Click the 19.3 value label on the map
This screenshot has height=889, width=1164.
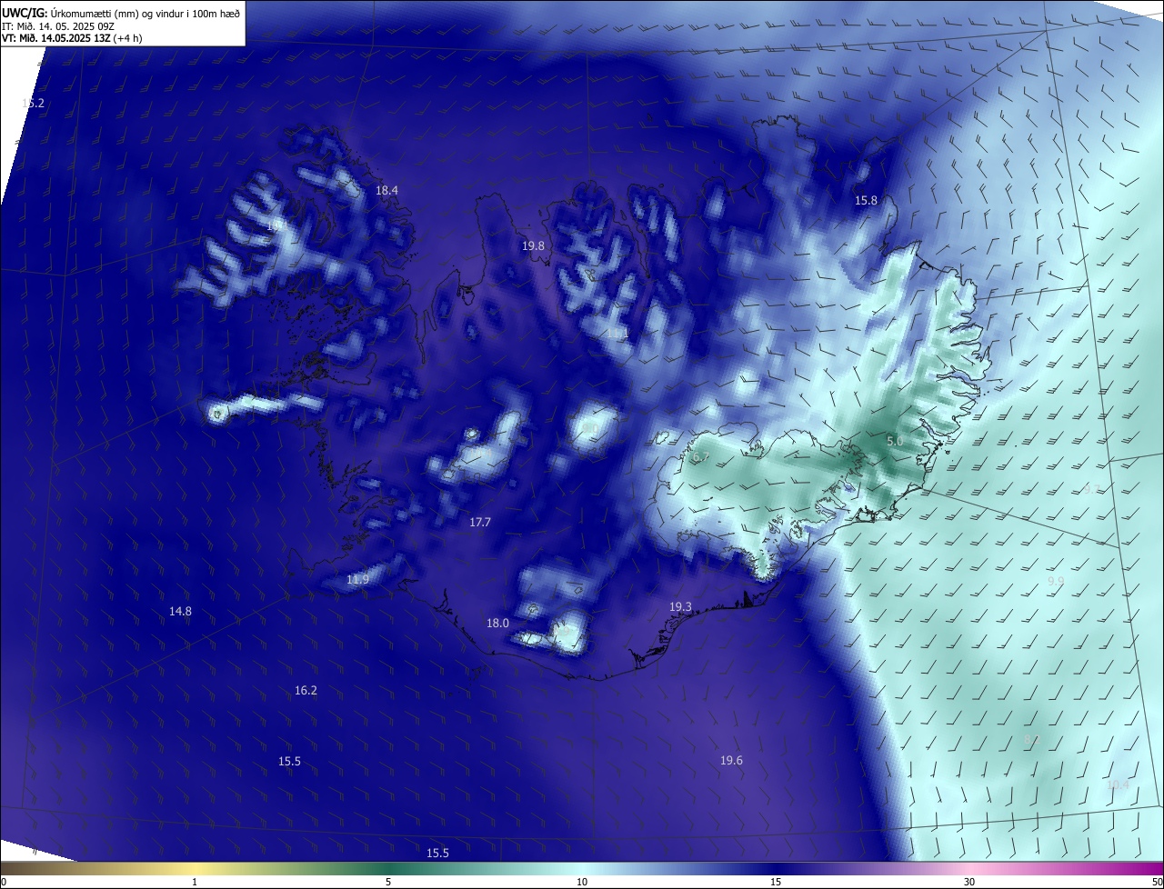[x=680, y=606]
